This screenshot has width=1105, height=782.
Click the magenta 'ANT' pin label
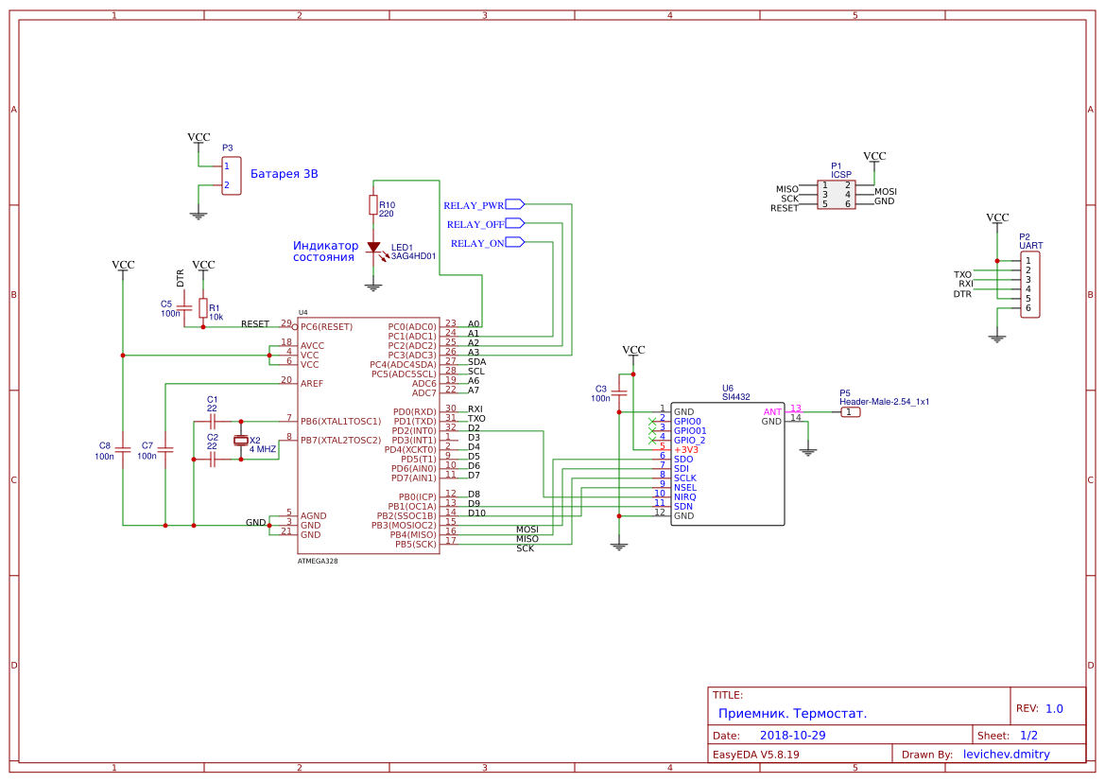(x=772, y=411)
